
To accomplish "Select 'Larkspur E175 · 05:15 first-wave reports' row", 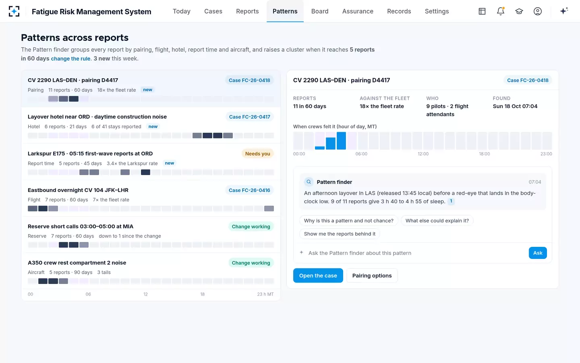I will pos(151,162).
